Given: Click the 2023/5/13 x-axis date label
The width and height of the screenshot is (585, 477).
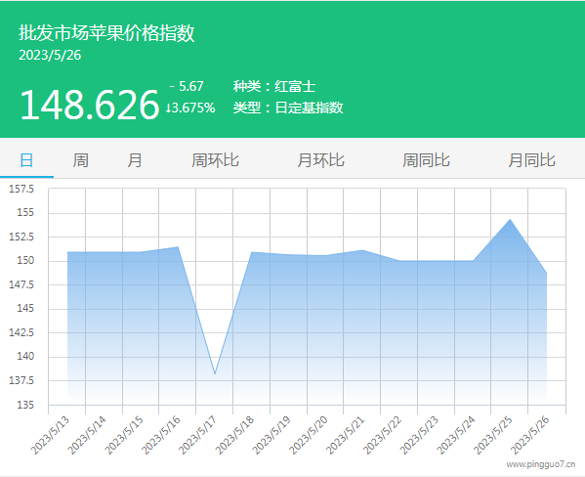Looking at the screenshot, I should point(50,436).
